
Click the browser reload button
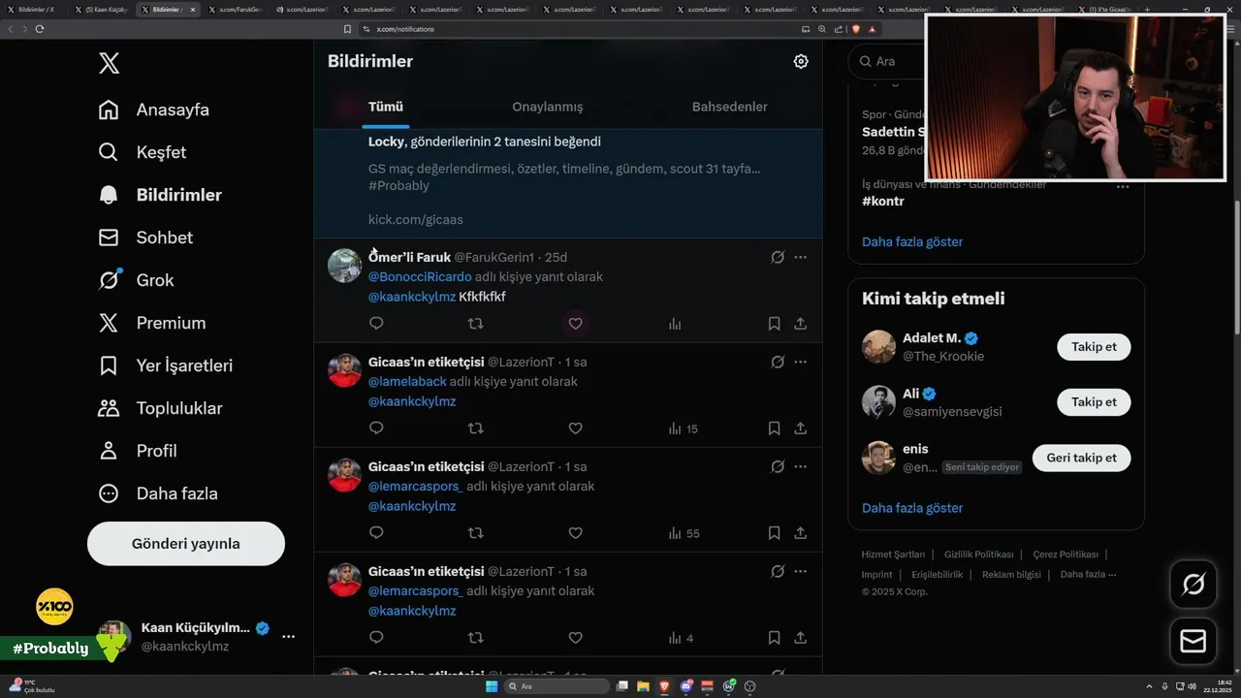(x=39, y=29)
